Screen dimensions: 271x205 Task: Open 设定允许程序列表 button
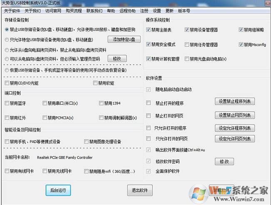tap(235, 128)
